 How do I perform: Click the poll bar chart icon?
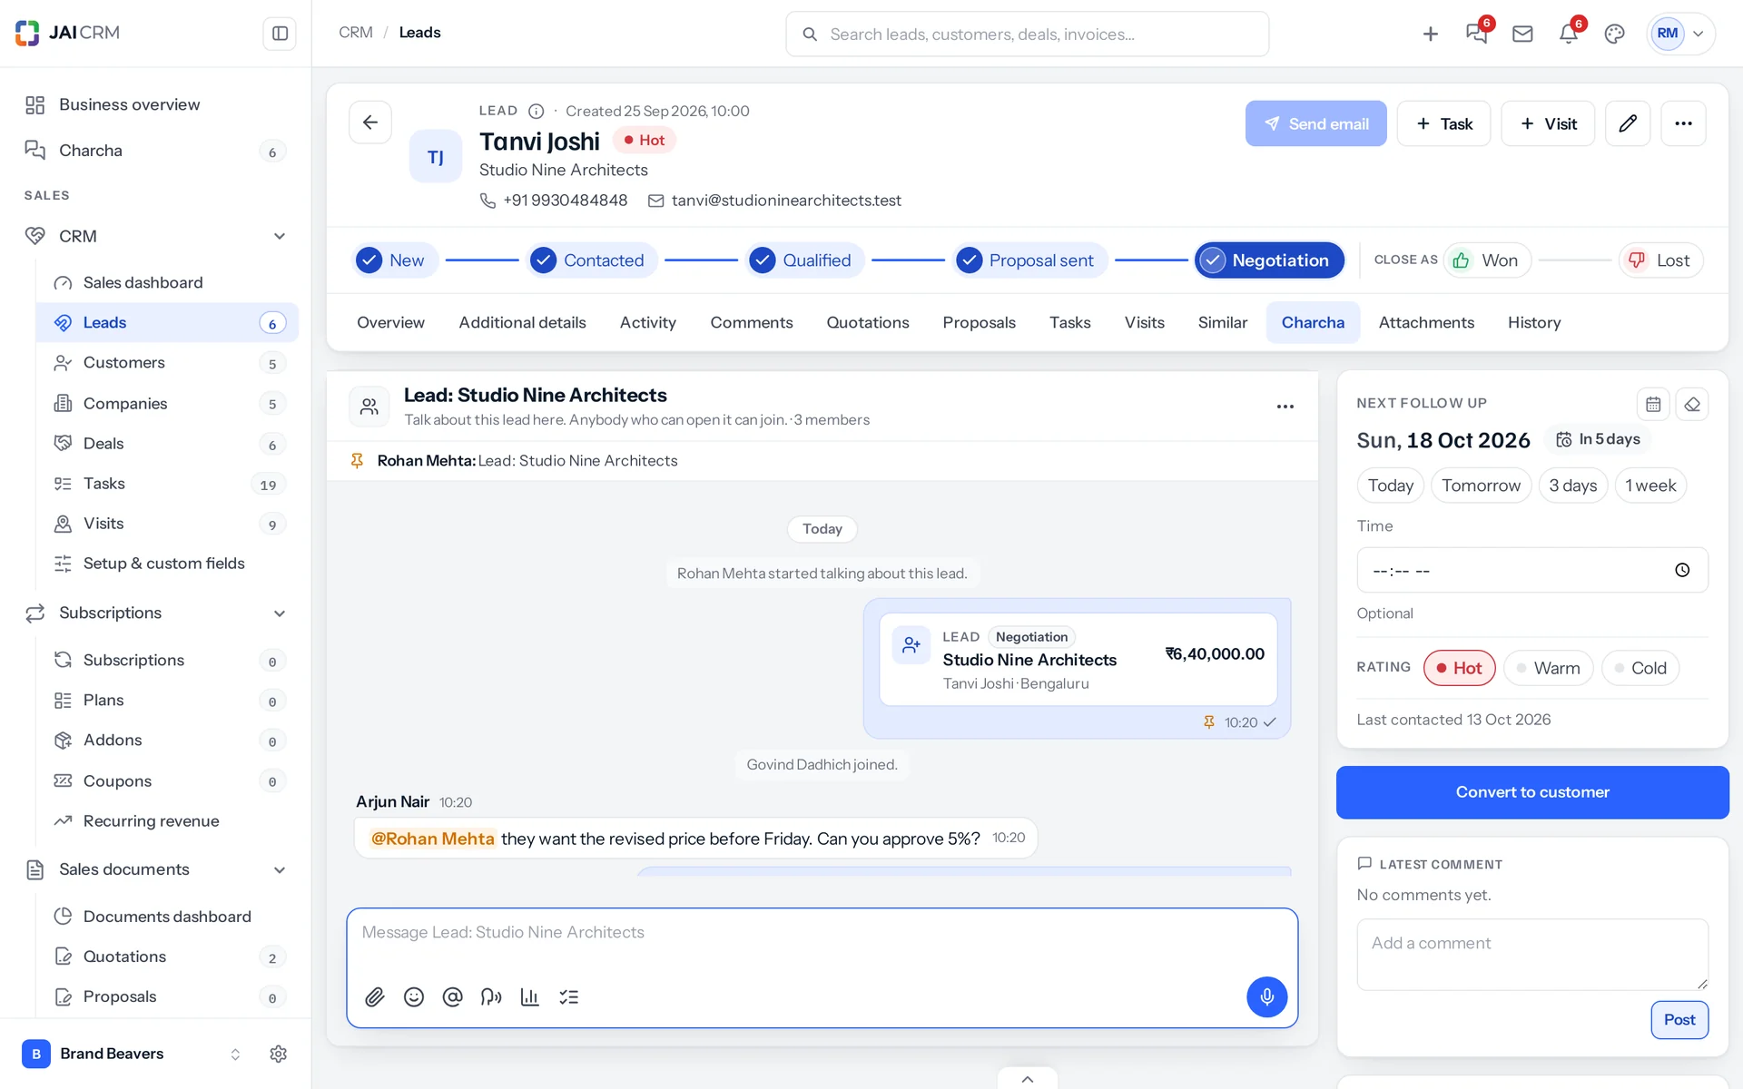tap(530, 997)
